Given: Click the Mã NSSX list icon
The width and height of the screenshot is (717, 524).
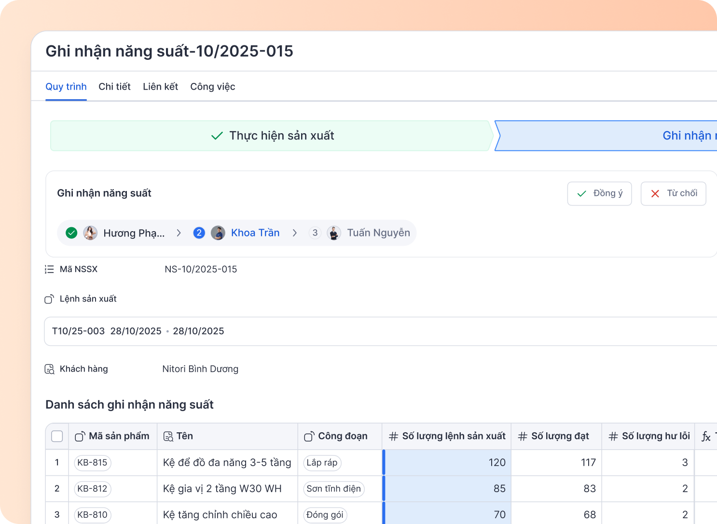Looking at the screenshot, I should point(49,269).
